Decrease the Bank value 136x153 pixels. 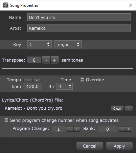click(x=122, y=129)
